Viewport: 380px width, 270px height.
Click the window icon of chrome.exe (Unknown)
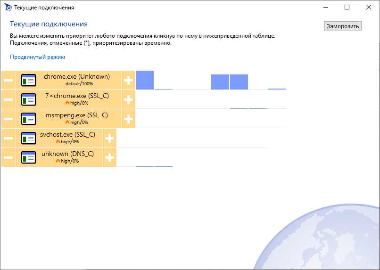point(29,80)
